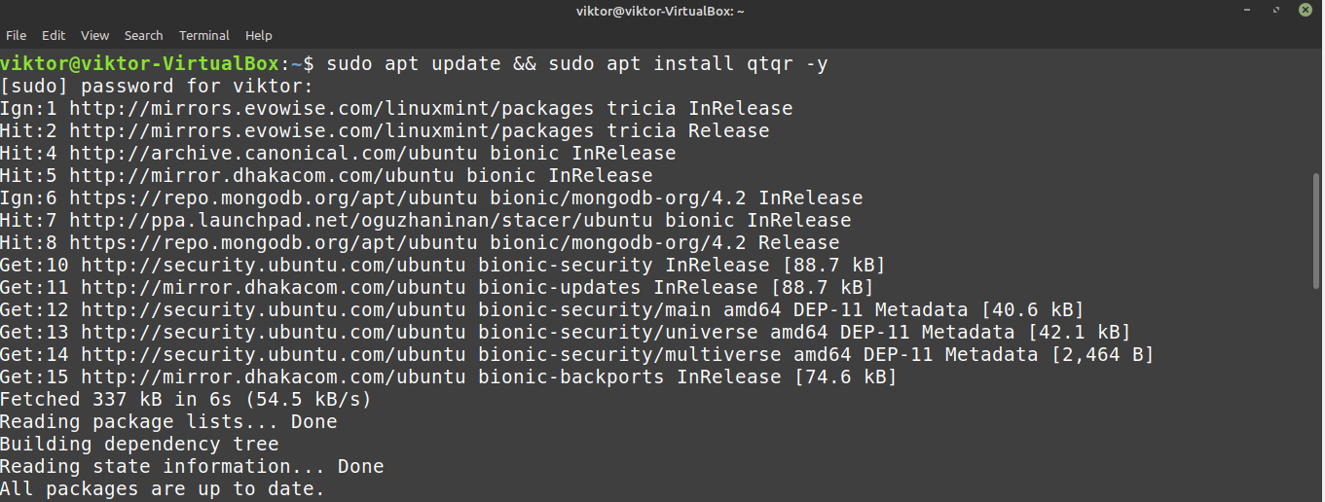
Task: Maximize the terminal window
Action: point(1277,10)
